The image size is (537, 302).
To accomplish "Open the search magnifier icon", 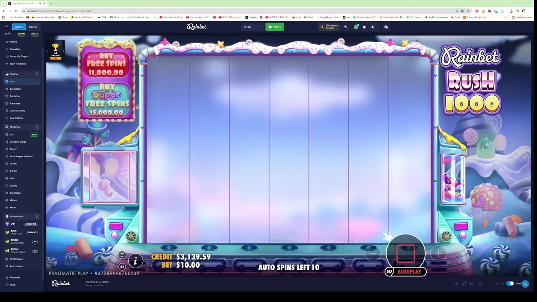I will click(346, 27).
